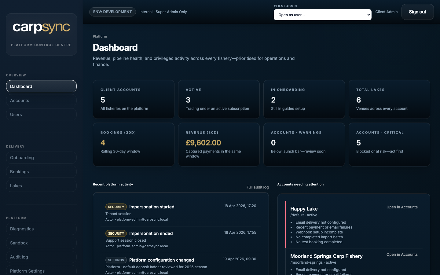The image size is (440, 275).
Task: Navigate to the Bookings page
Action: pyautogui.click(x=41, y=172)
